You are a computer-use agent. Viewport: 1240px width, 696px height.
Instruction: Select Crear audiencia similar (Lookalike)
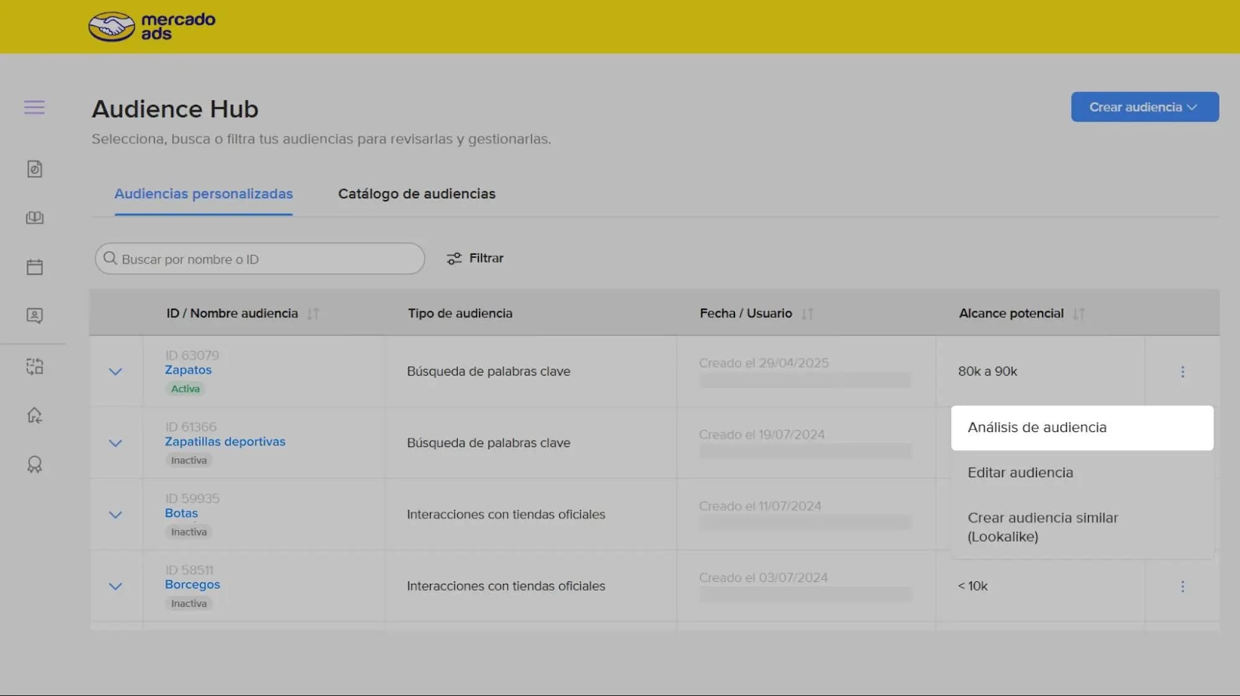(x=1082, y=527)
